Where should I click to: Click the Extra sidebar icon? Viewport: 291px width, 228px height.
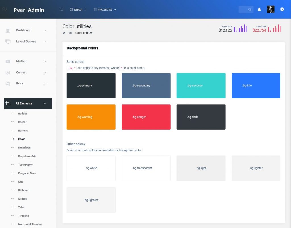pos(8,84)
